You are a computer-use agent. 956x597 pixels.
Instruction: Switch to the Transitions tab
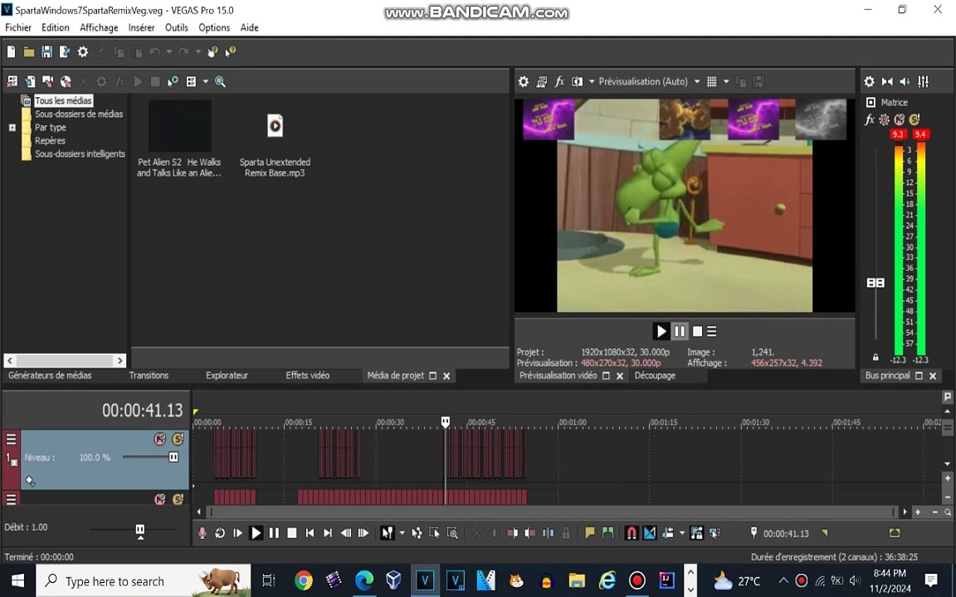[149, 376]
